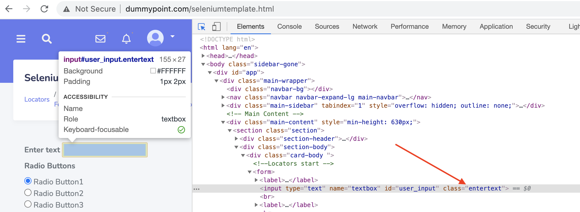Viewport: 580px width, 212px height.
Task: Activate the inspect element picker icon
Action: pos(202,27)
